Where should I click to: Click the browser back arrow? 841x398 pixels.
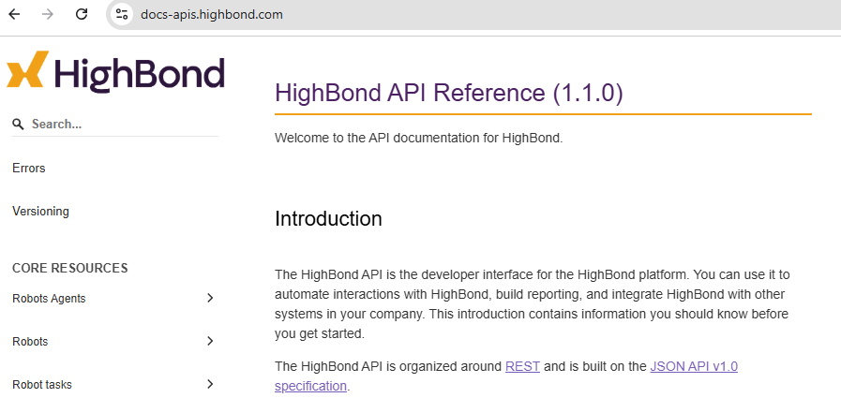pyautogui.click(x=14, y=14)
